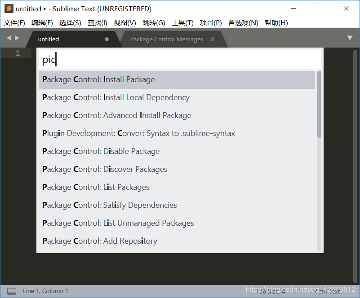The width and height of the screenshot is (360, 298).
Task: Select Package Control: Install Package
Action: tap(177, 79)
